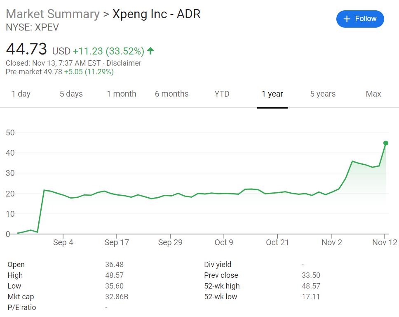Click the Xpeng Inc - ADR title
This screenshot has height=317, width=399.
coord(157,14)
